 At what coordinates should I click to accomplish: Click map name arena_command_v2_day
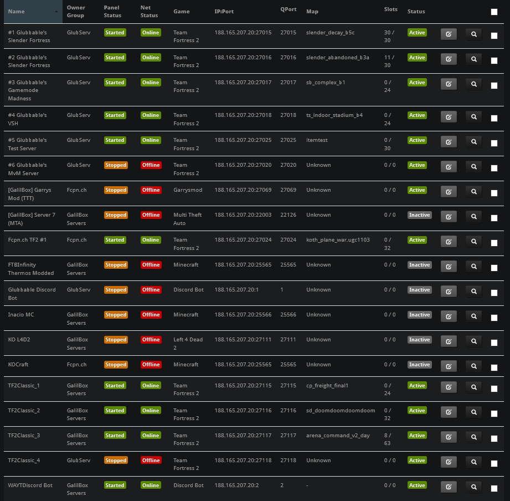click(x=338, y=436)
